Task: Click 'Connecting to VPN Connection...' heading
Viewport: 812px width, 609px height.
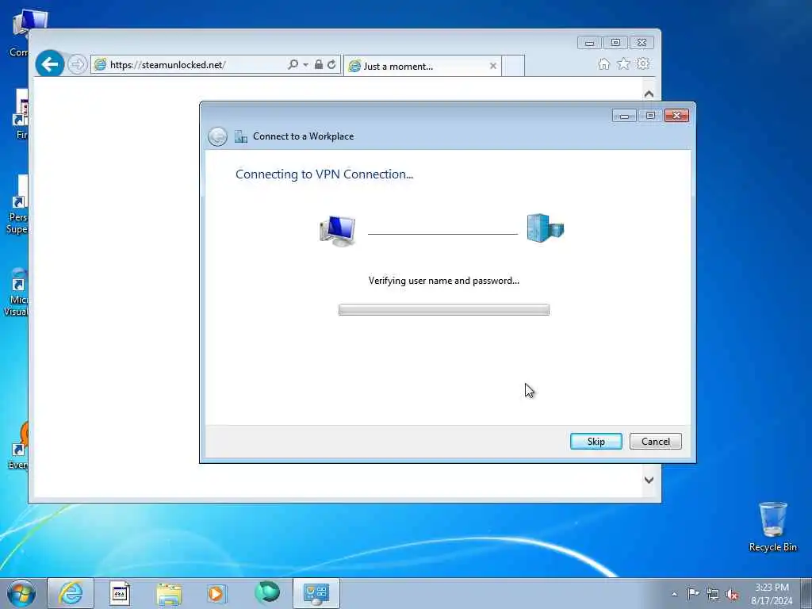Action: [x=324, y=174]
